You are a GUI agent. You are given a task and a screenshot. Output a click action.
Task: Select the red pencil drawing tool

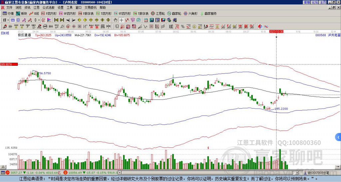(x=4, y=27)
